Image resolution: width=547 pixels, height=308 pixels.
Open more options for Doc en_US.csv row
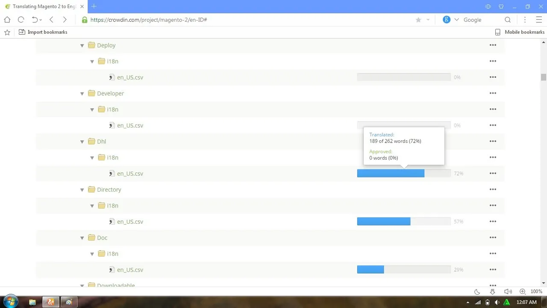point(493,269)
